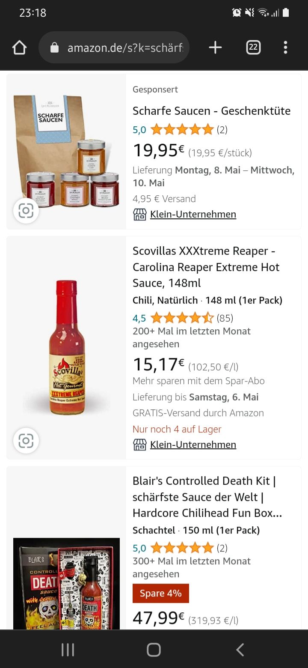The width and height of the screenshot is (308, 668).
Task: Tap the Scharfe Saucen gift bag thumbnail
Action: click(x=66, y=146)
